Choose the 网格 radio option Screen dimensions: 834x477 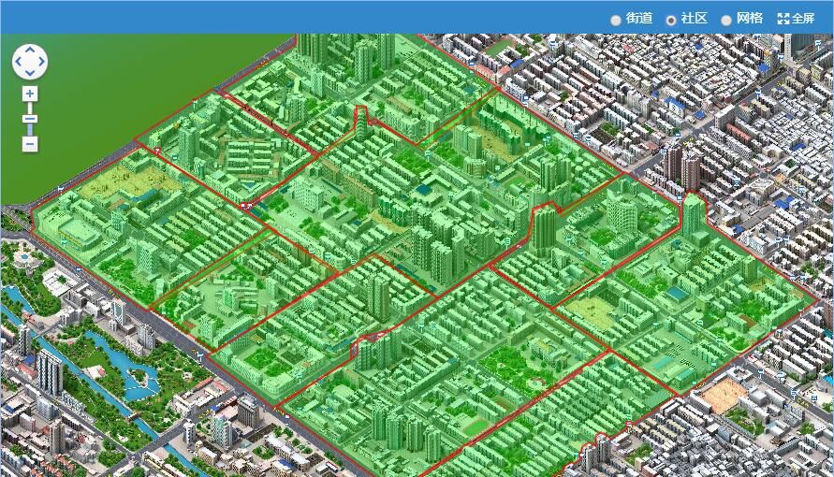click(x=726, y=19)
